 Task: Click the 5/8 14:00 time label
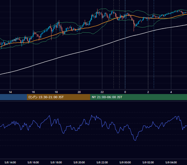(x=10, y=162)
